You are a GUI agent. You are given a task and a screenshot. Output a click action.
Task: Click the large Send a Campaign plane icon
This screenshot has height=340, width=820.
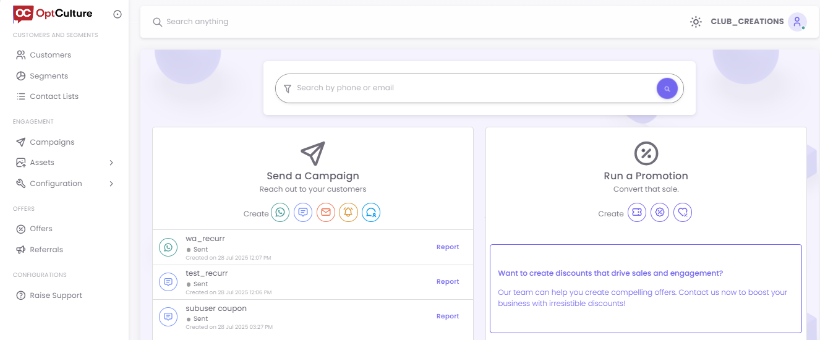click(313, 153)
